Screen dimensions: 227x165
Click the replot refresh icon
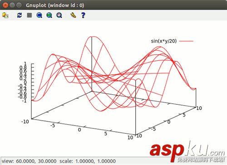pos(20,15)
